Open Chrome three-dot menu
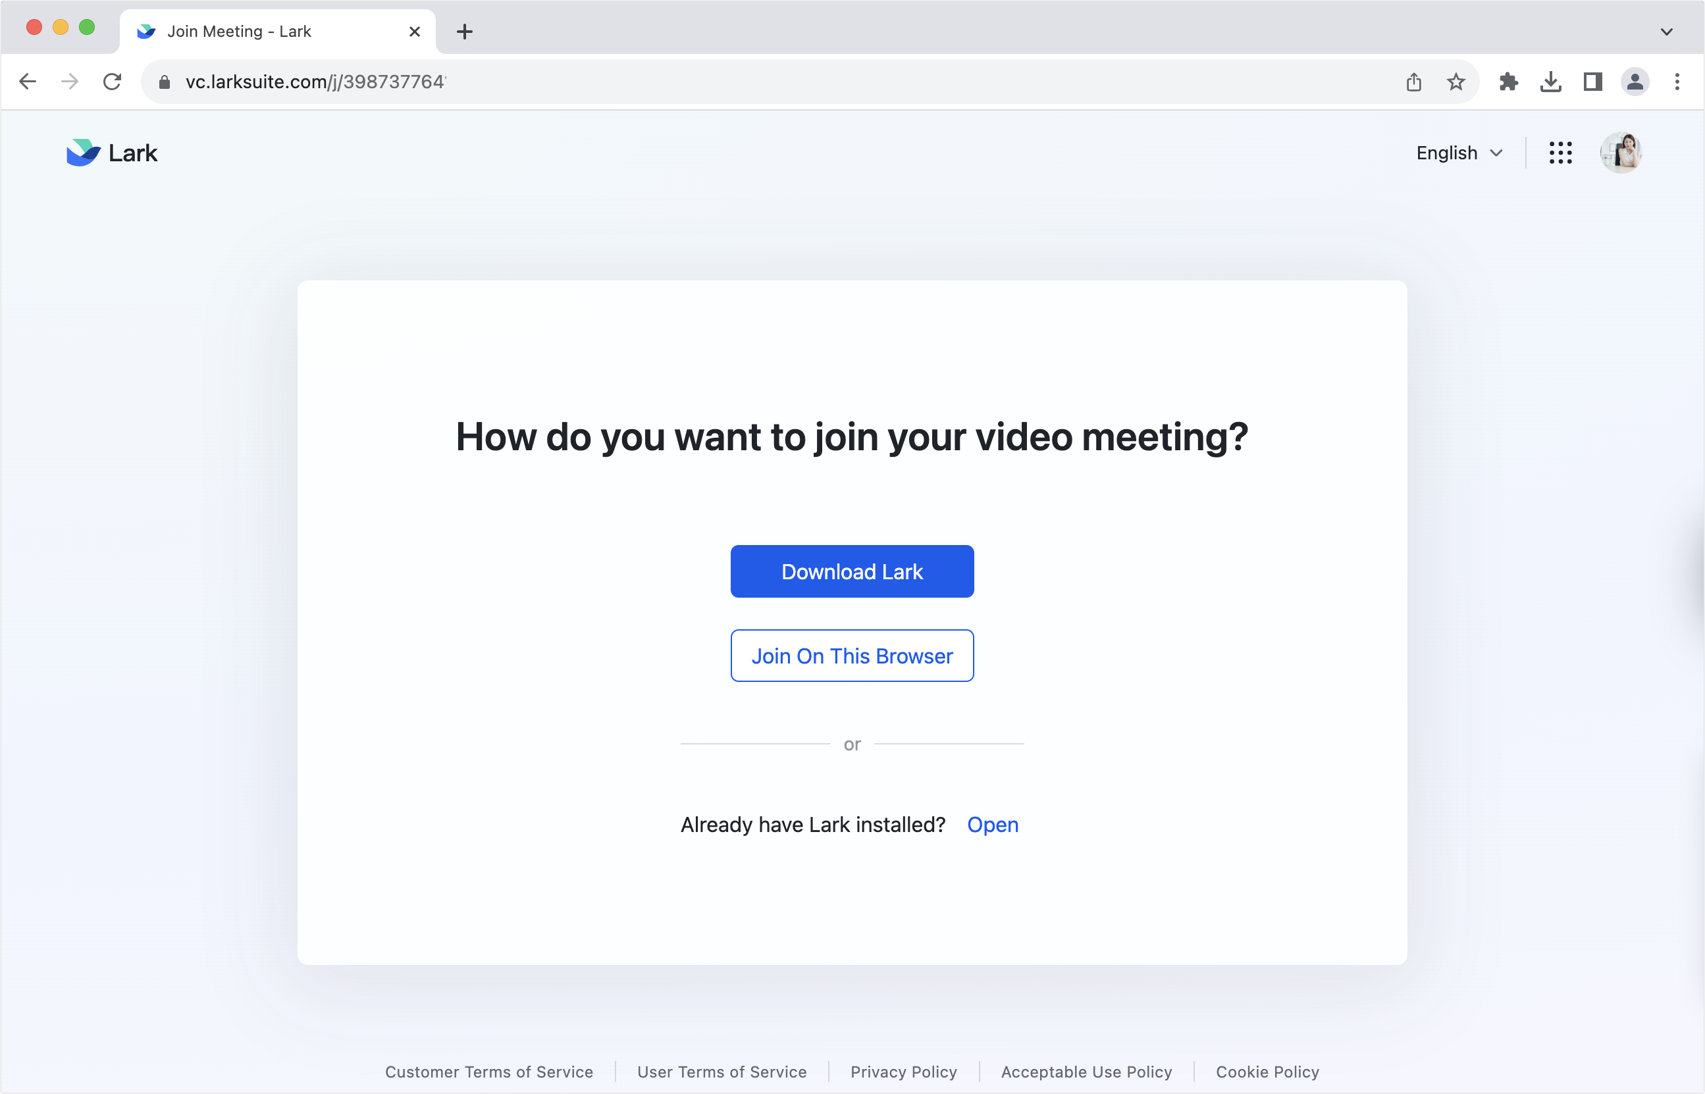 1677,82
